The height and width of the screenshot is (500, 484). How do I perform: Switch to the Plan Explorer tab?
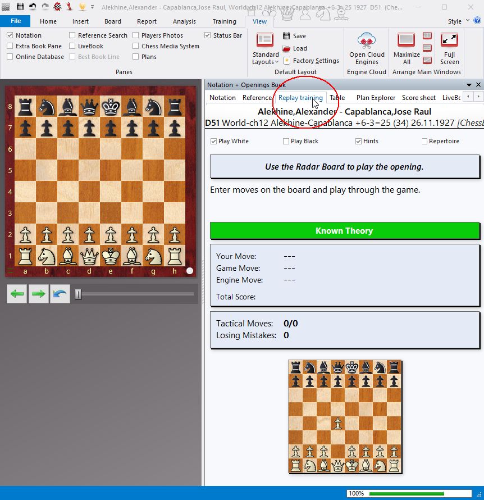tap(376, 98)
